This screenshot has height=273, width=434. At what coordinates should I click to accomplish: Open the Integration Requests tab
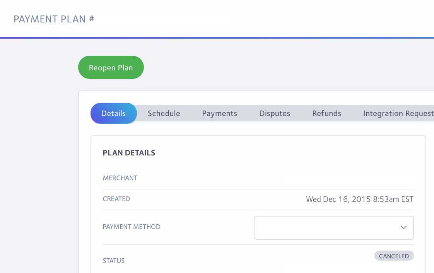pos(398,113)
